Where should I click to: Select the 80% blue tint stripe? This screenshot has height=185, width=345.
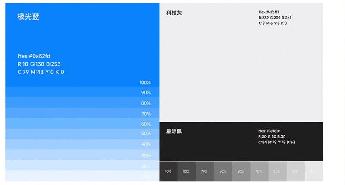pyautogui.click(x=82, y=103)
